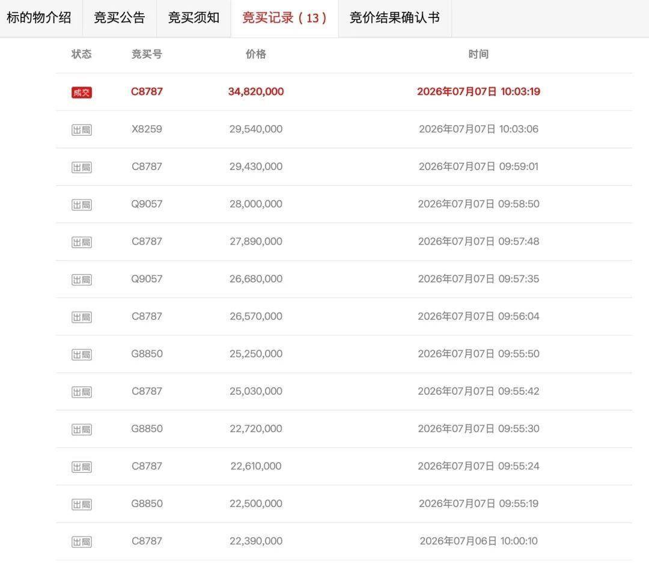The image size is (649, 569).
Task: Select the price 22,390,000
Action: click(x=256, y=541)
